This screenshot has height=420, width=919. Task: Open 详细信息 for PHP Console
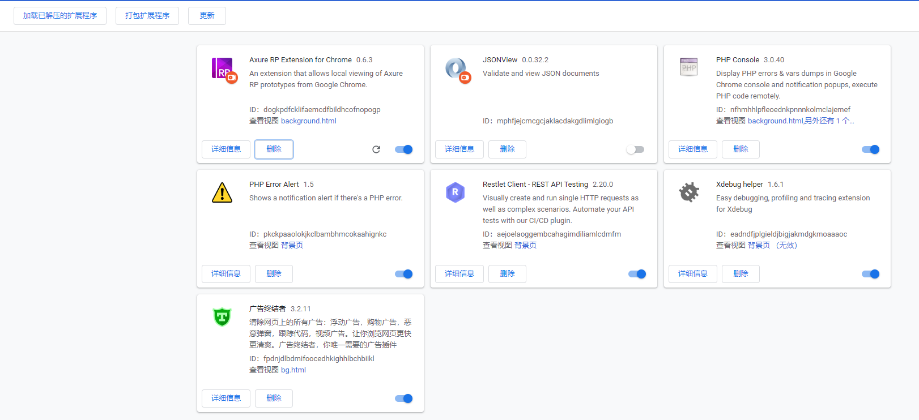[693, 149]
